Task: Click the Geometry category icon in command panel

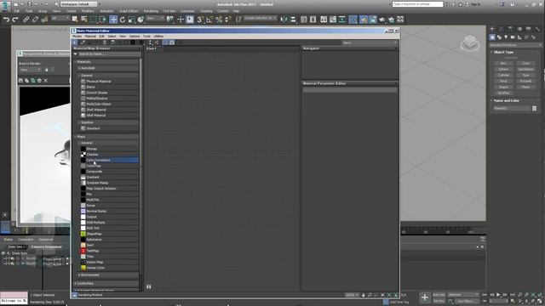Action: click(492, 37)
